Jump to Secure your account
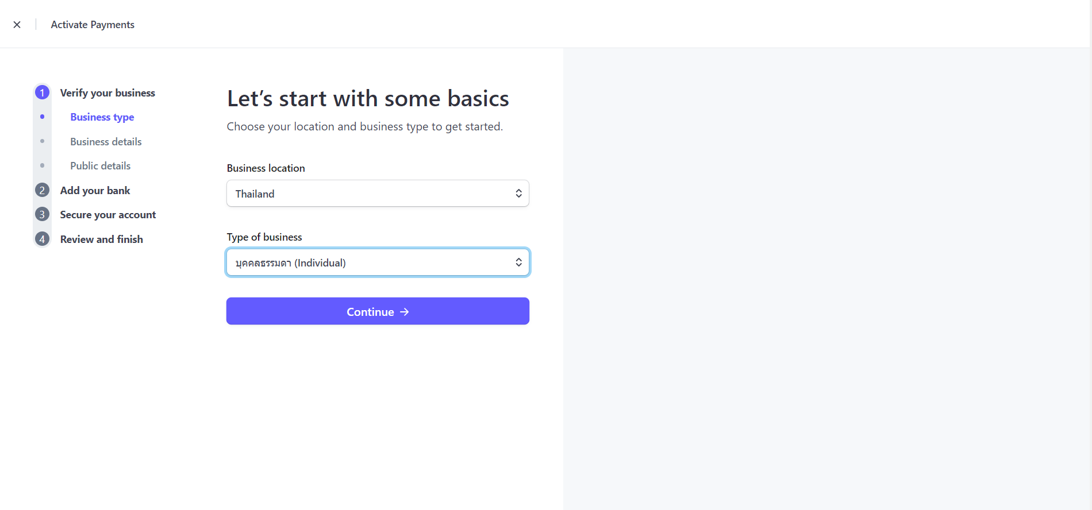 click(108, 215)
